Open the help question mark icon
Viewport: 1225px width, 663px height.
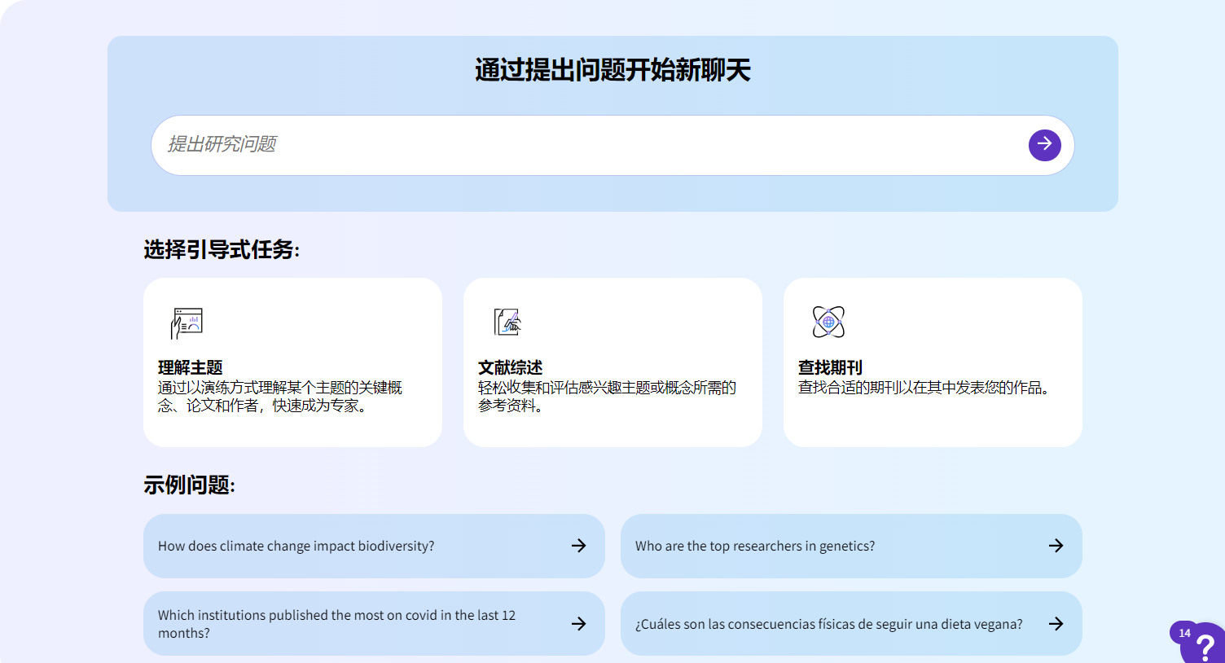click(1205, 648)
